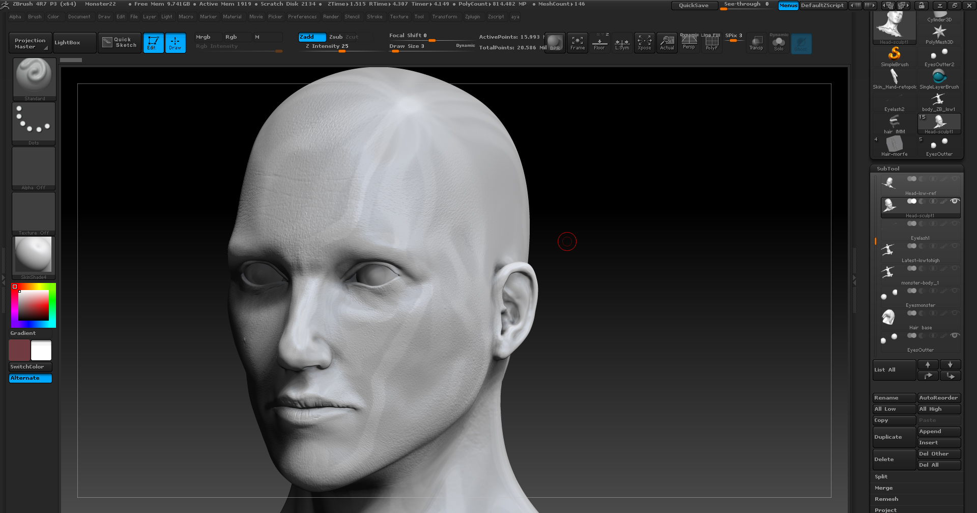977x513 pixels.
Task: Open the Texture Off picker
Action: pyautogui.click(x=34, y=213)
